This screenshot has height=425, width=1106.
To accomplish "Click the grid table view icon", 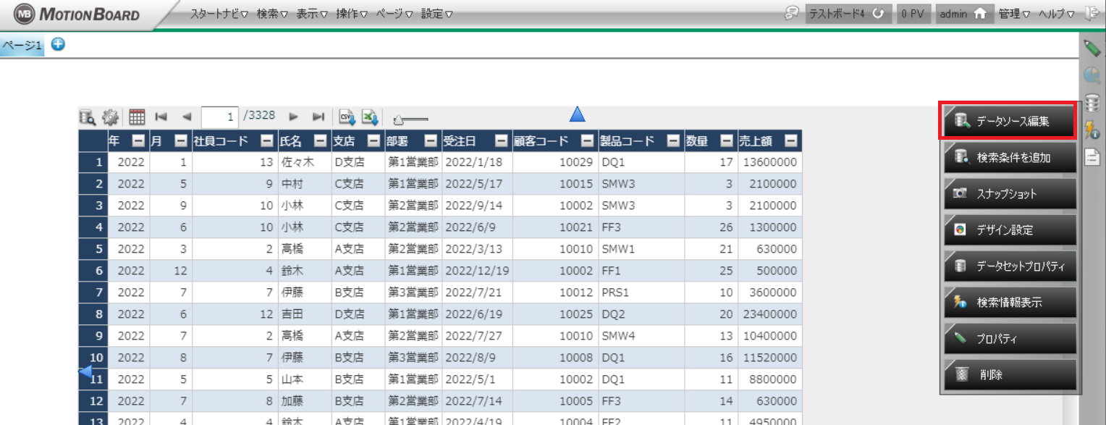I will [138, 117].
